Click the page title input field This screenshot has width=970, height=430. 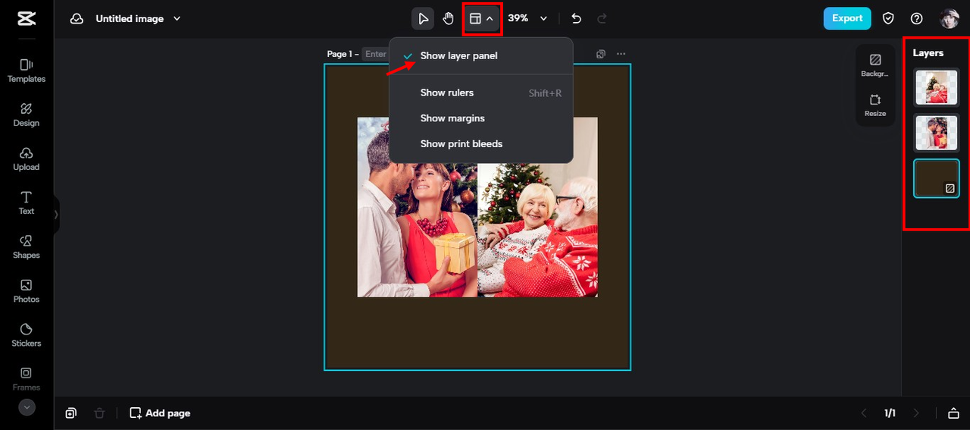pos(375,54)
